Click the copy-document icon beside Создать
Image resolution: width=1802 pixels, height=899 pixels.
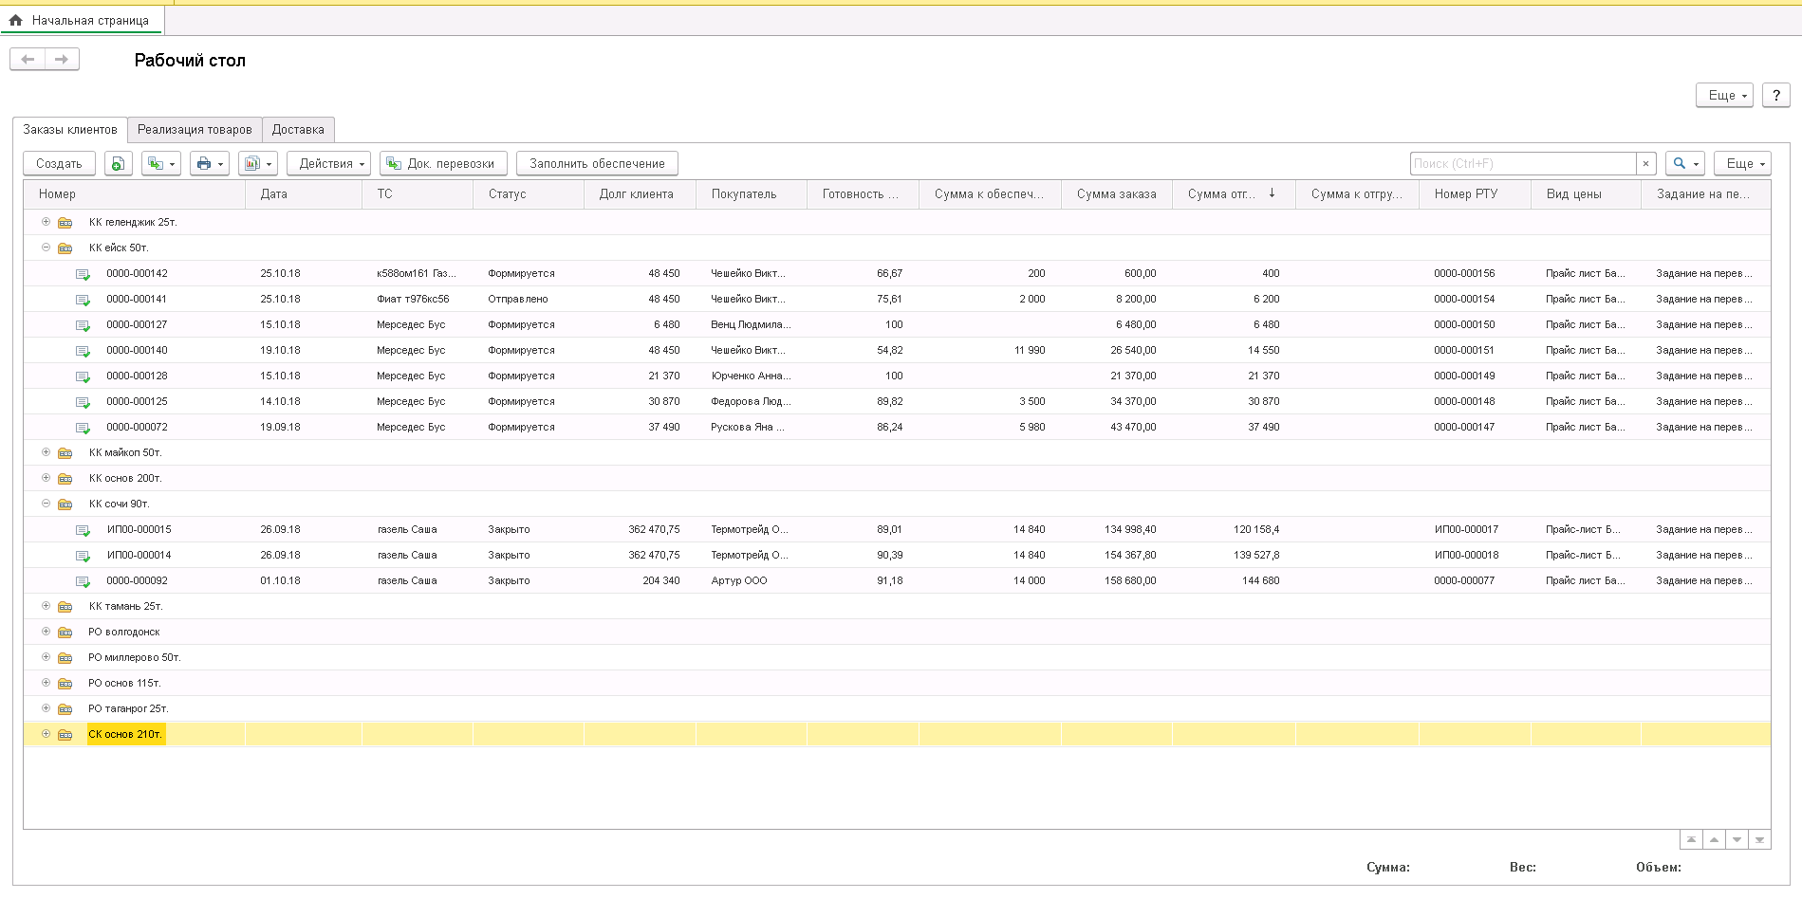pyautogui.click(x=118, y=164)
